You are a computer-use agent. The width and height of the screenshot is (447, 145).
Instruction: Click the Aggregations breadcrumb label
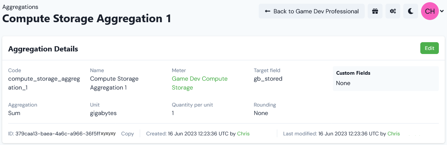[x=20, y=7]
